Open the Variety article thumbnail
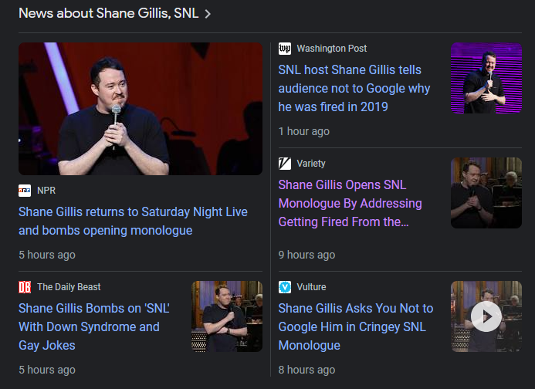Screen dimensions: 535x389 click(486, 193)
